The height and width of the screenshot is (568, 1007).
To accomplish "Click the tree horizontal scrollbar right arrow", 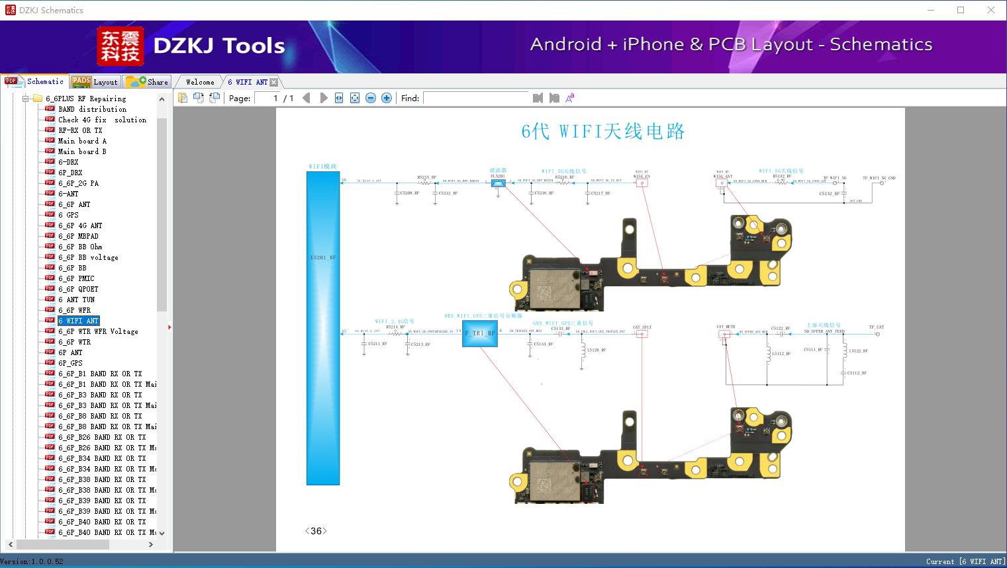I will point(151,544).
